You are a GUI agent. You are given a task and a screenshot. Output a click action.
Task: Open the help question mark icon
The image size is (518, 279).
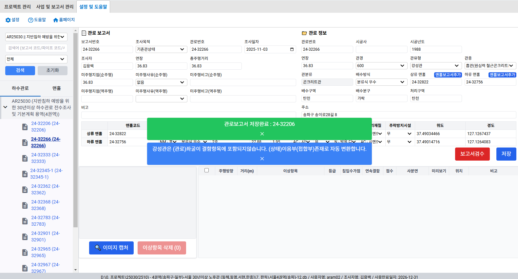(x=30, y=20)
